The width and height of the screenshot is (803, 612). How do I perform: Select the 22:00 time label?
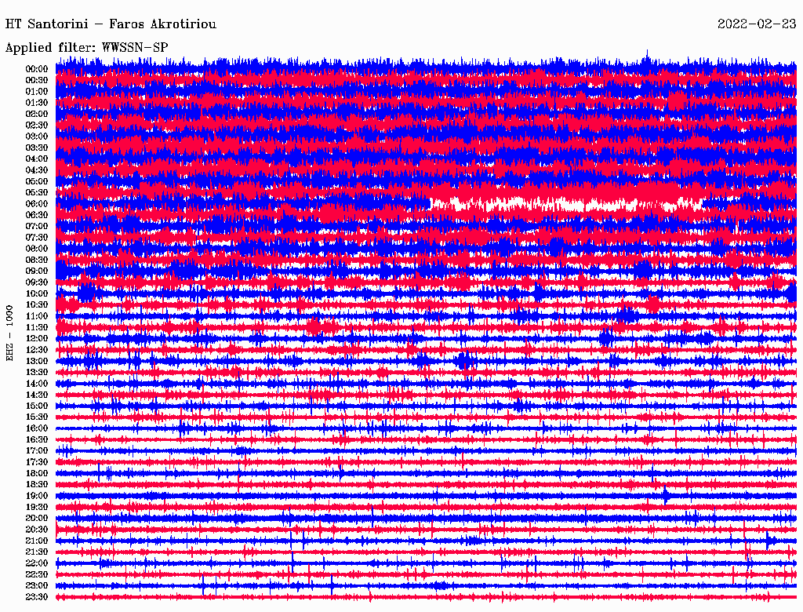tap(37, 563)
